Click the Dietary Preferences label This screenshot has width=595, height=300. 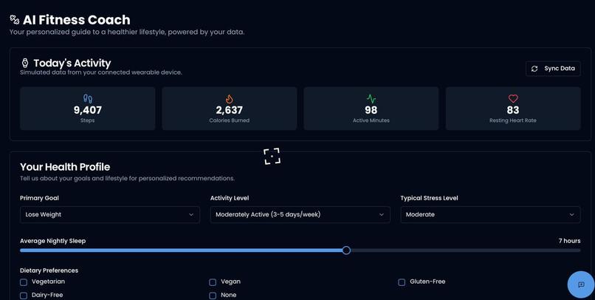49,270
